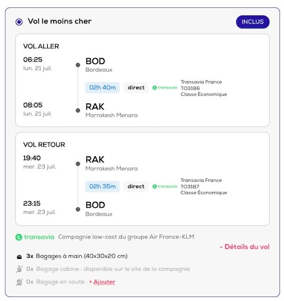
Task: Click the return 'direct' tag
Action: point(136,186)
